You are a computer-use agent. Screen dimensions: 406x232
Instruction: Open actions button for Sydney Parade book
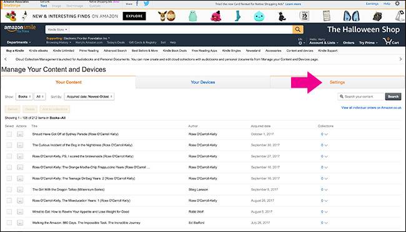click(20, 134)
